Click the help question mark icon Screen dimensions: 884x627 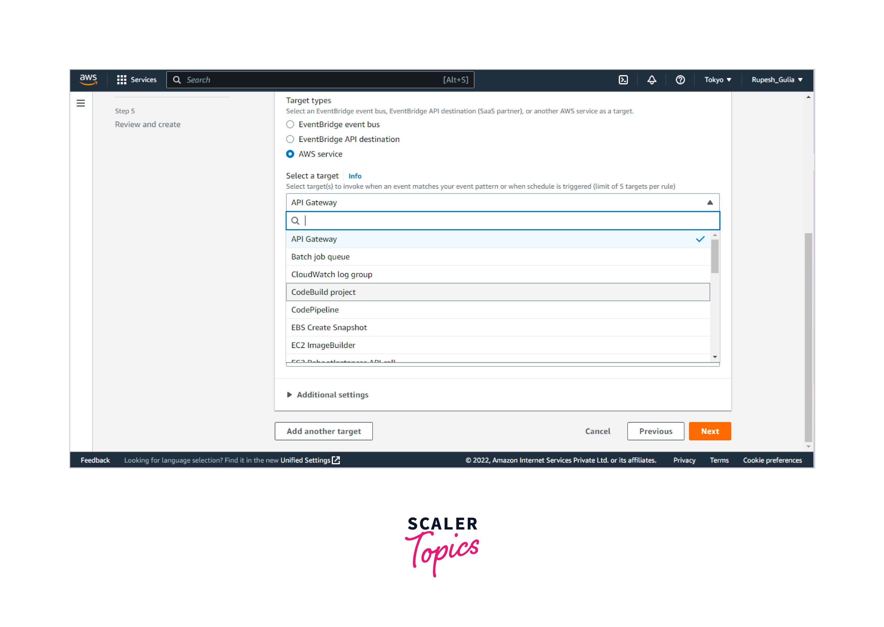tap(680, 80)
